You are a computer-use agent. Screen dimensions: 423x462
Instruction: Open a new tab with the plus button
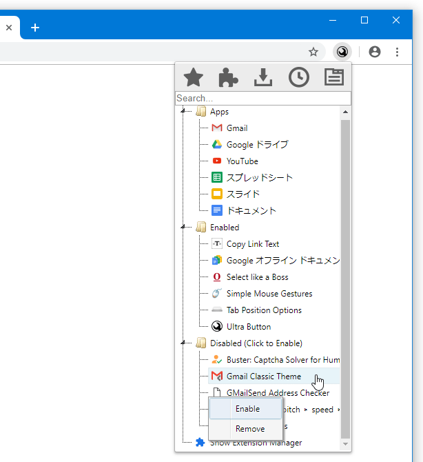point(35,28)
